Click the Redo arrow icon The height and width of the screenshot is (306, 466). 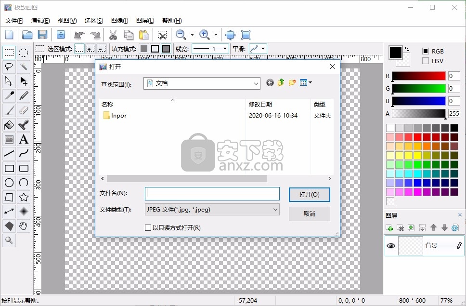click(95, 35)
